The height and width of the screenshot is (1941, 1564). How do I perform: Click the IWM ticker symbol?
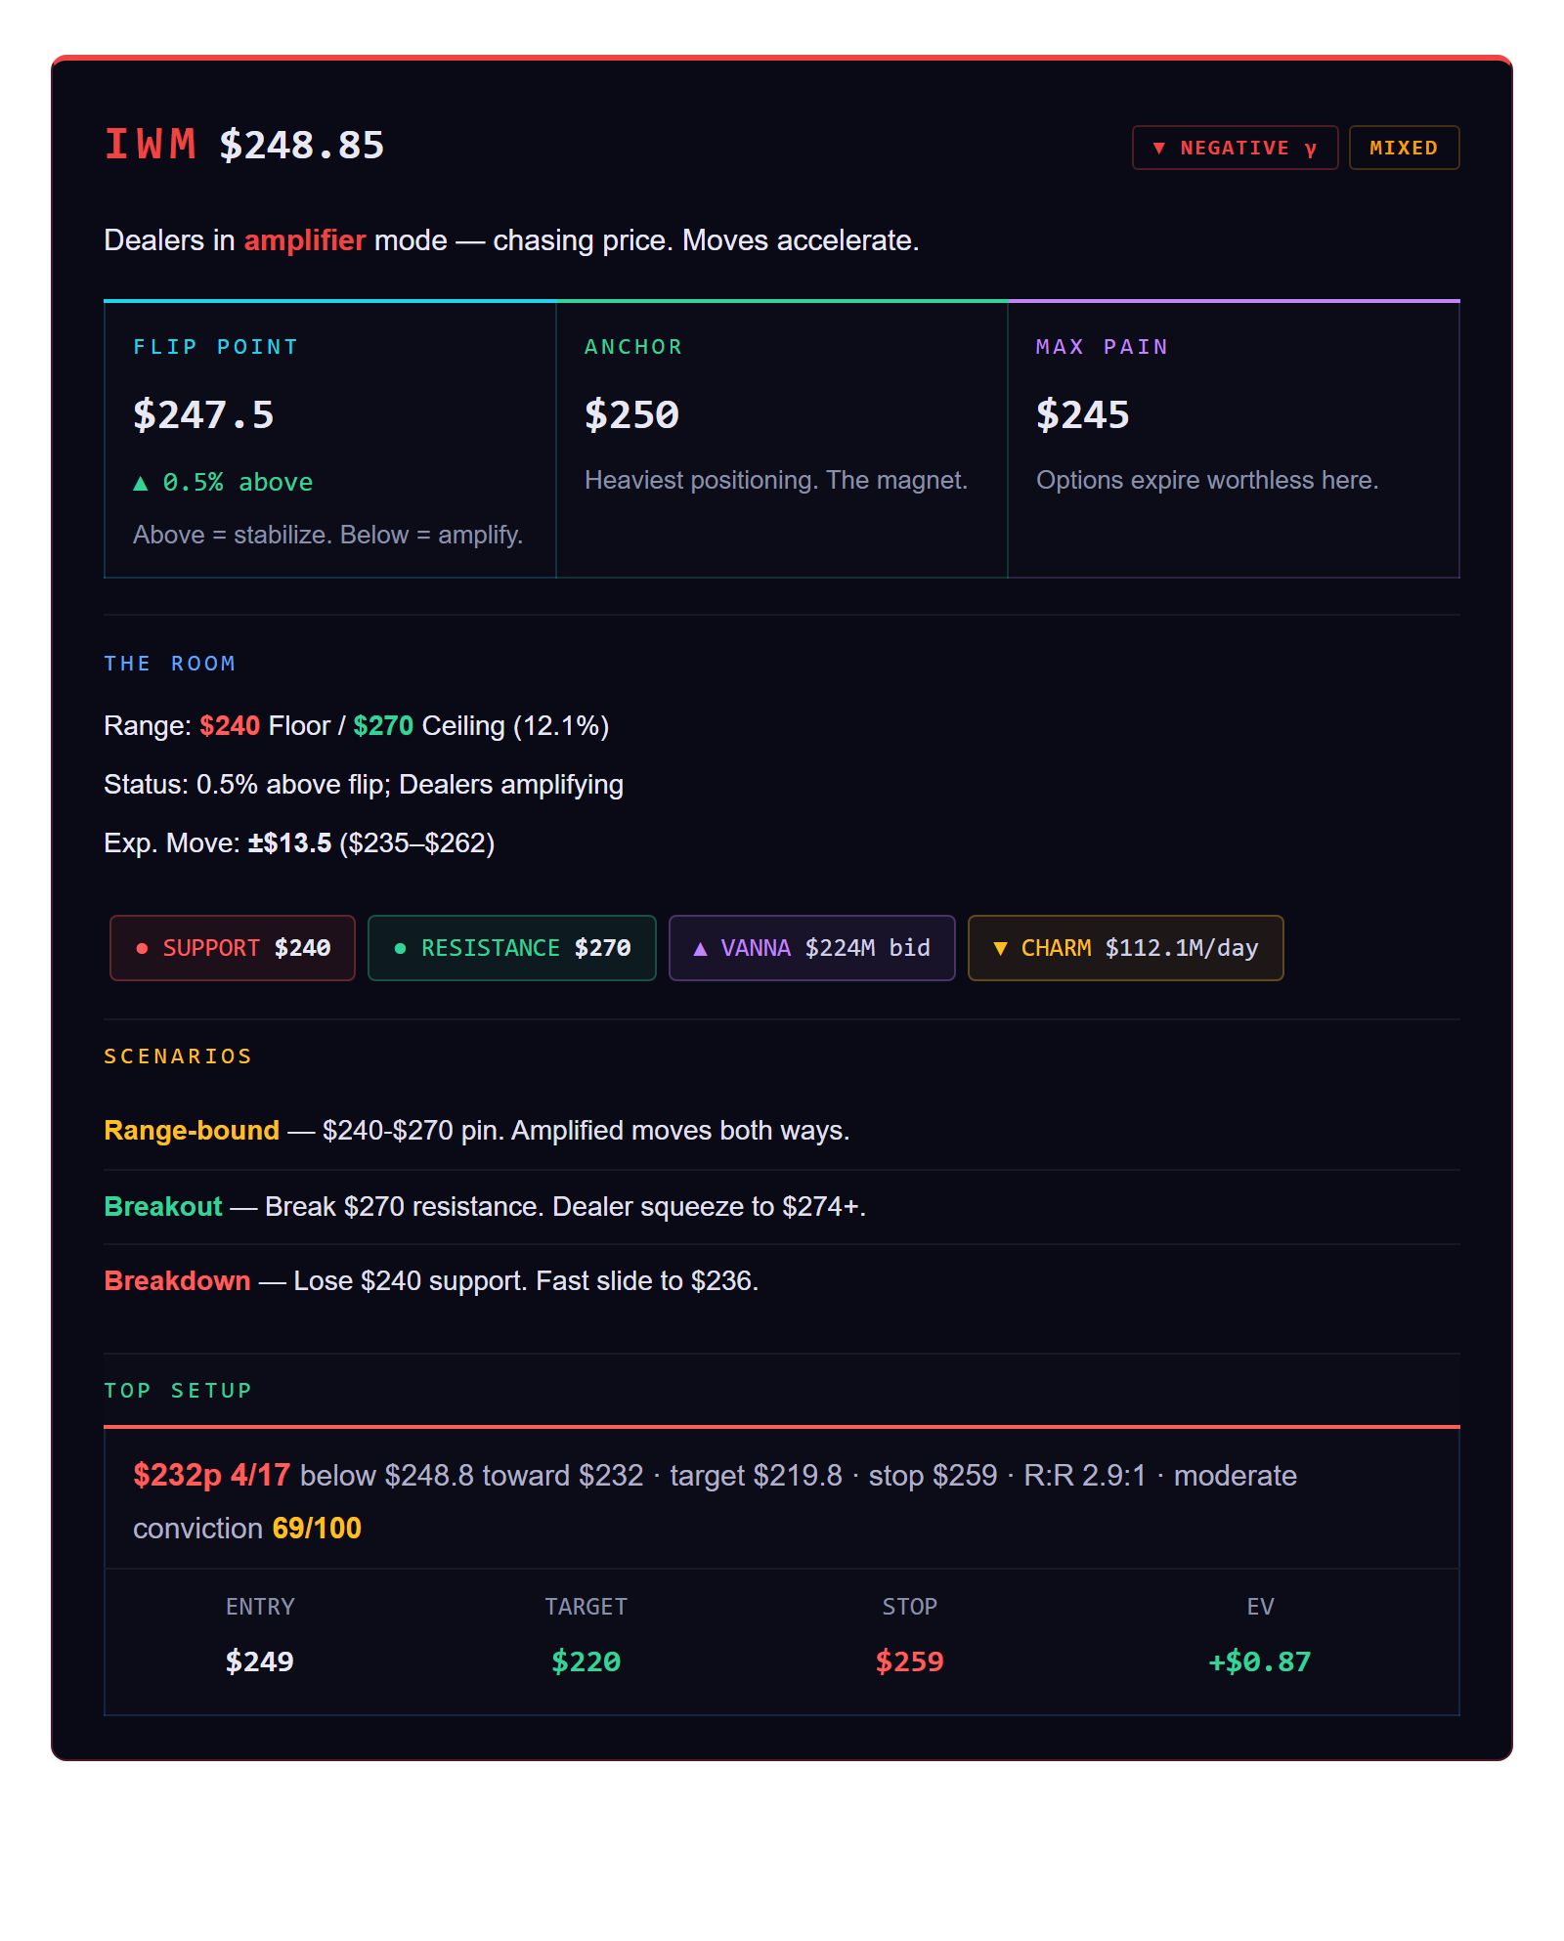tap(151, 145)
